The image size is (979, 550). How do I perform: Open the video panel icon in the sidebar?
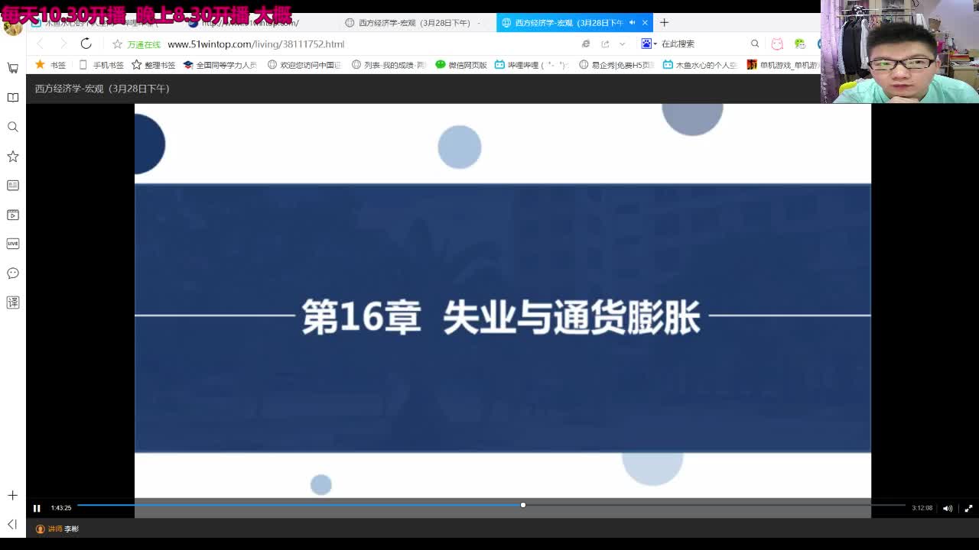pos(12,215)
